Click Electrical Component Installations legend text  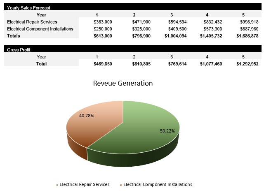(x=158, y=185)
